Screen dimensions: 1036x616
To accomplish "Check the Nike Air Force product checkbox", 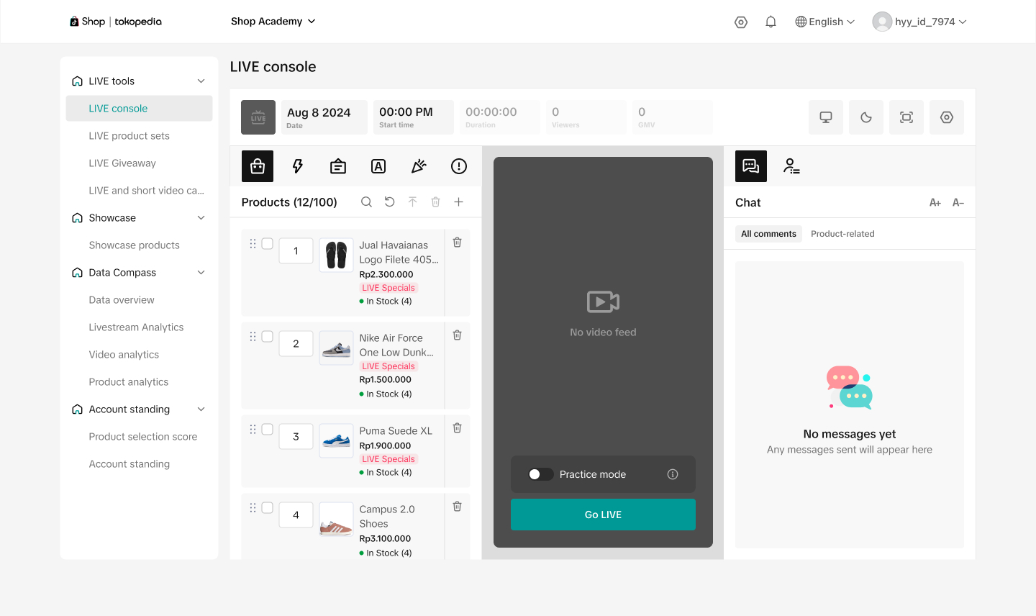I will pyautogui.click(x=267, y=337).
